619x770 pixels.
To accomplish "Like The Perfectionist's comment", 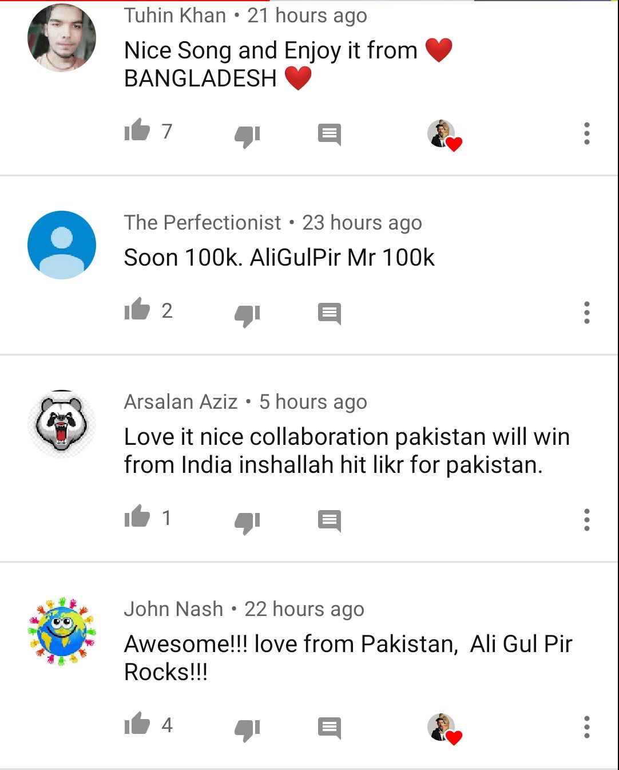I will (137, 310).
